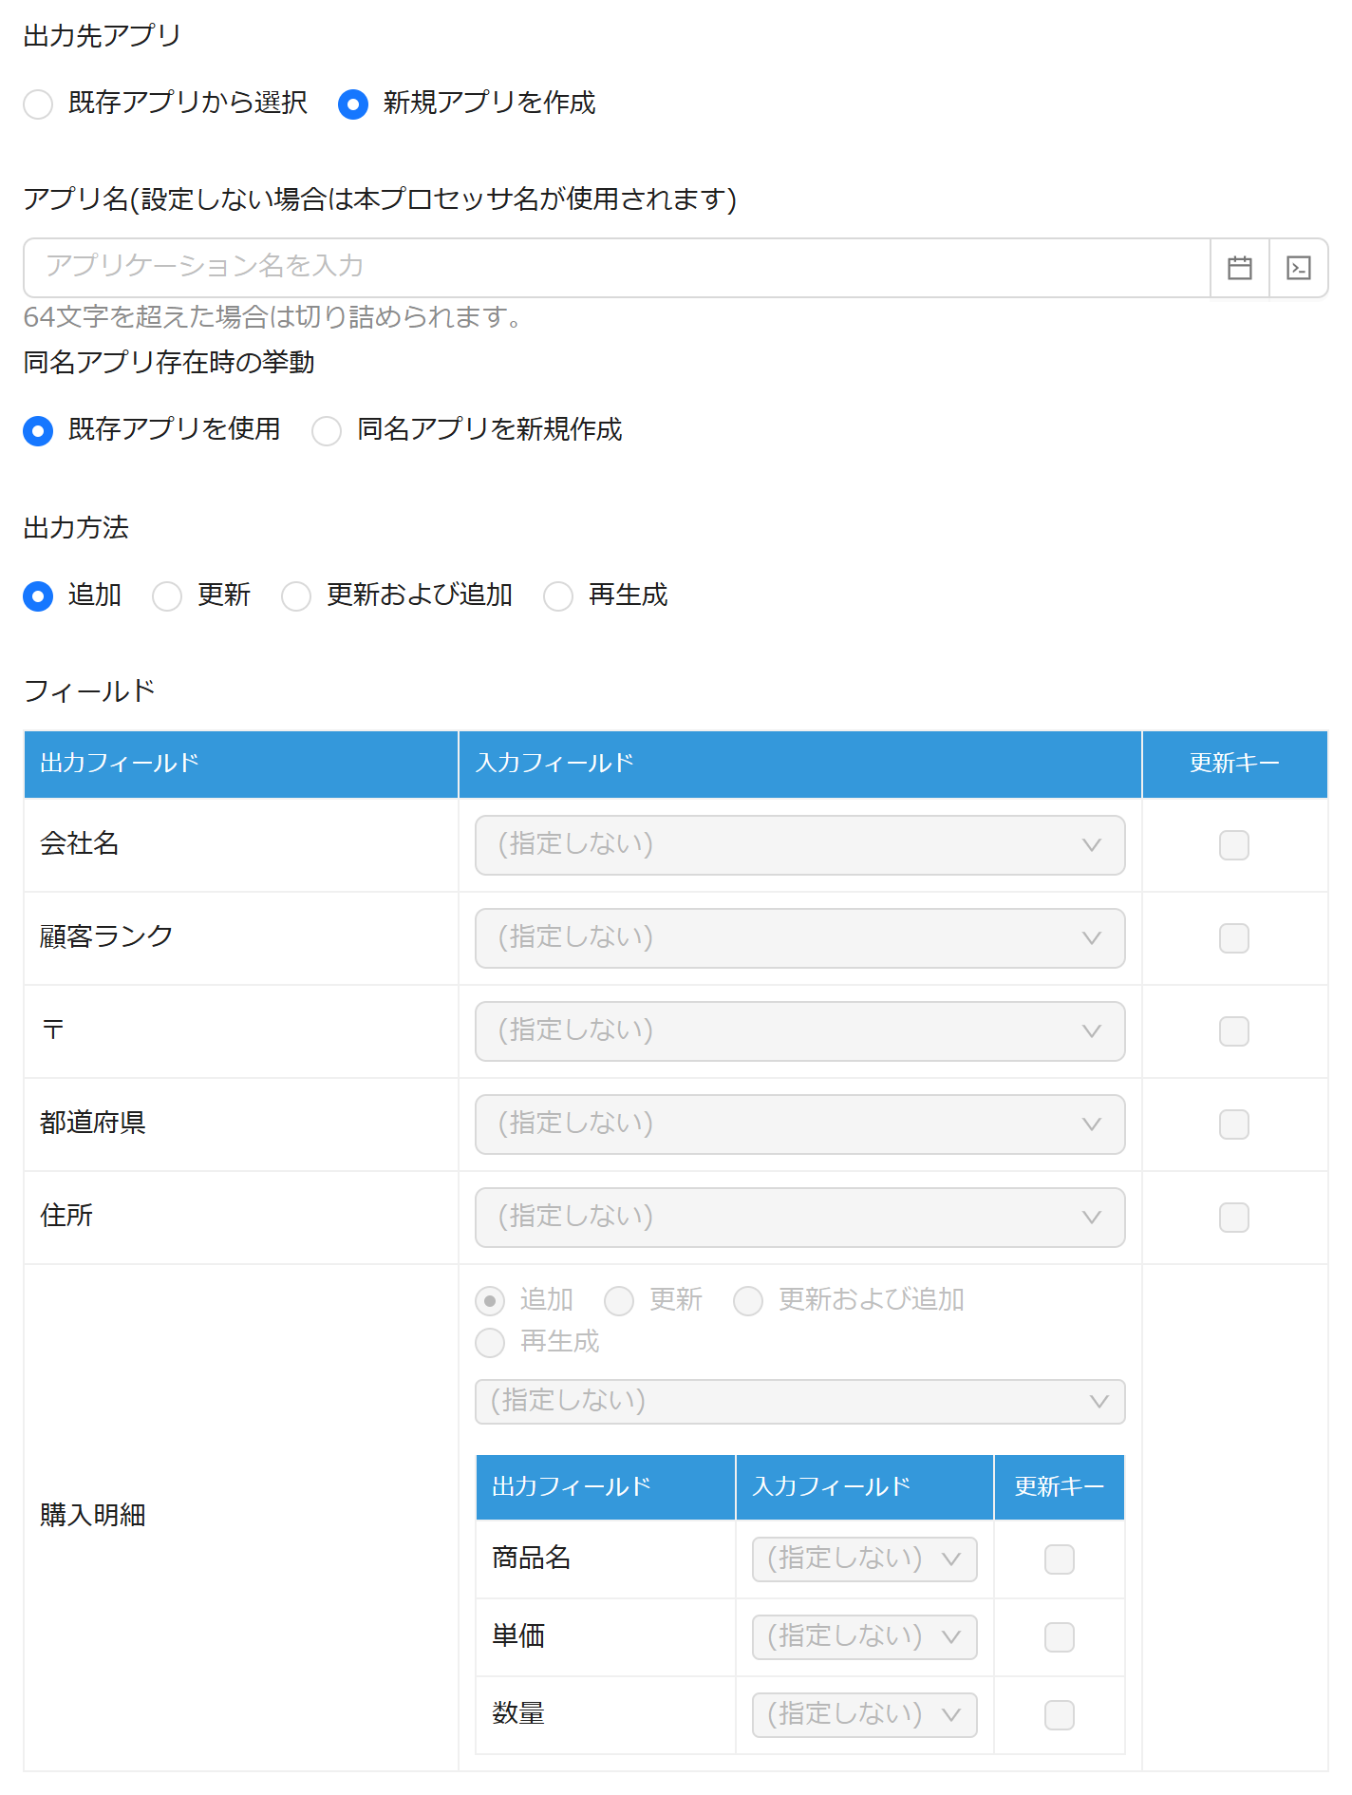The width and height of the screenshot is (1352, 1795).
Task: Select 更新および追加 radio in 購入明細 row
Action: 748,1300
